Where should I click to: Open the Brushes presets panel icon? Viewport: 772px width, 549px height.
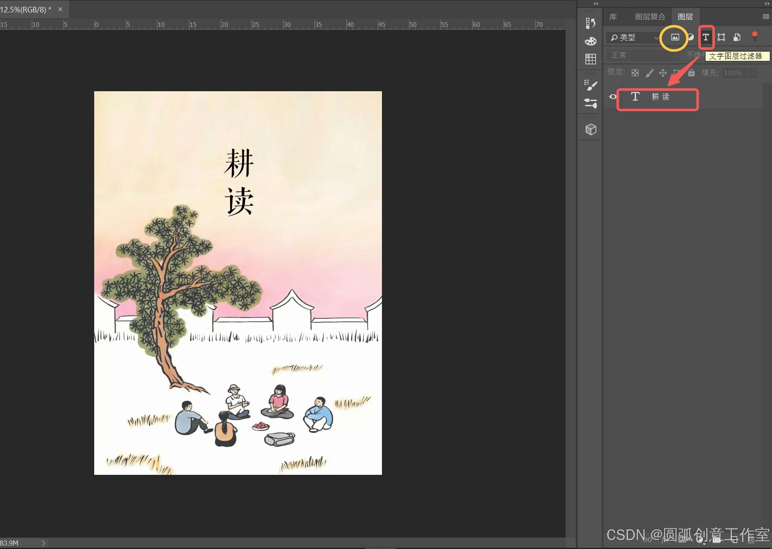[590, 103]
